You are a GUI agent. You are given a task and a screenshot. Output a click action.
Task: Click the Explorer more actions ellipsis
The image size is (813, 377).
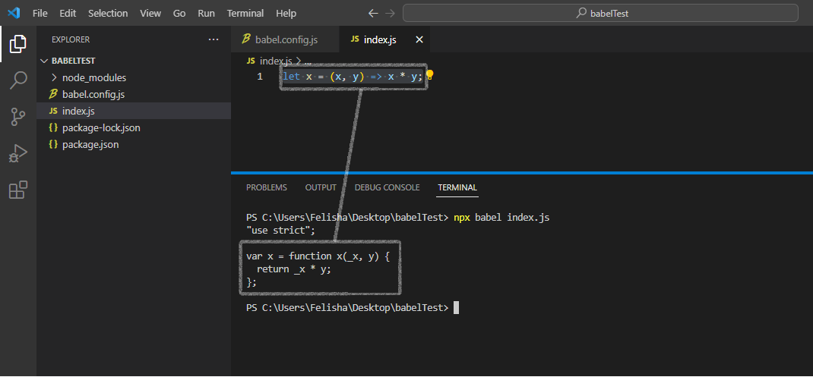(213, 39)
